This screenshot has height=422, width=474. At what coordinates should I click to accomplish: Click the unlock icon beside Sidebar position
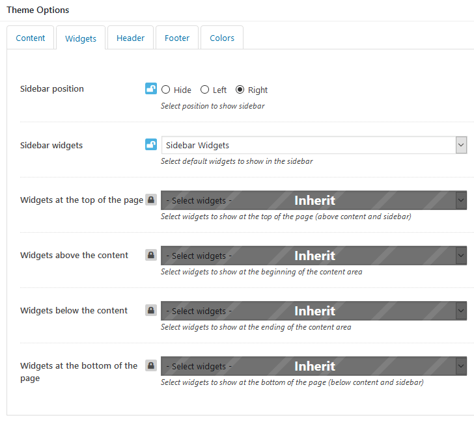coord(151,88)
